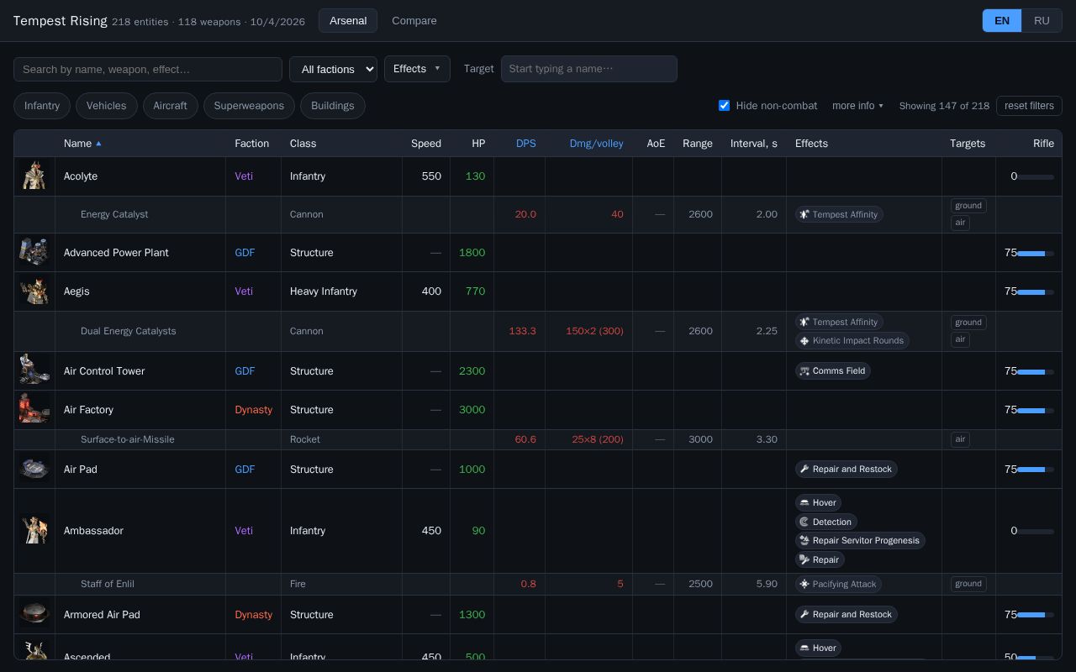Image resolution: width=1076 pixels, height=672 pixels.
Task: Click the Air Control Tower icon
Action: 34,370
